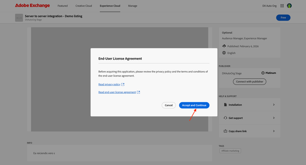
Task: Click external-link icon next to license agreement
Action: pos(138,92)
